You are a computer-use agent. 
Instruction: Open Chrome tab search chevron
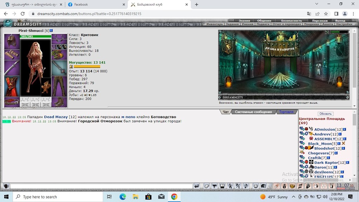[x=317, y=4]
